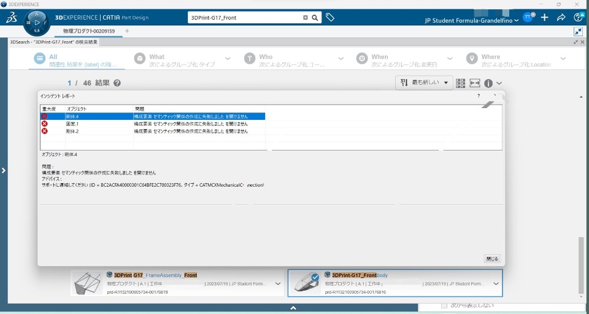Image resolution: width=589 pixels, height=314 pixels.
Task: Expand the What grouping chevron
Action: (228, 58)
